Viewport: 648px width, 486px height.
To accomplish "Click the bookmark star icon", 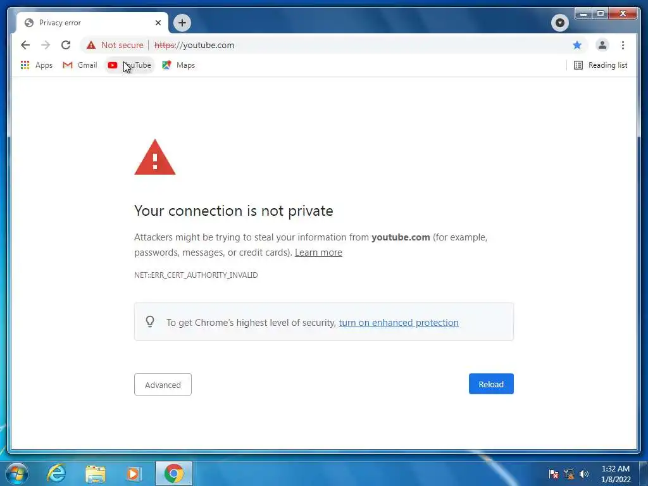I will point(577,45).
